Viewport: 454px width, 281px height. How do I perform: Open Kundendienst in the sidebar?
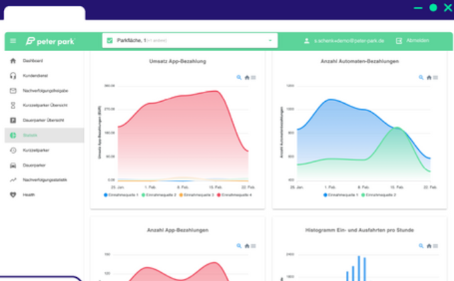(35, 76)
